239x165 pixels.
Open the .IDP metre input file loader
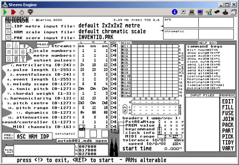(x=8, y=26)
